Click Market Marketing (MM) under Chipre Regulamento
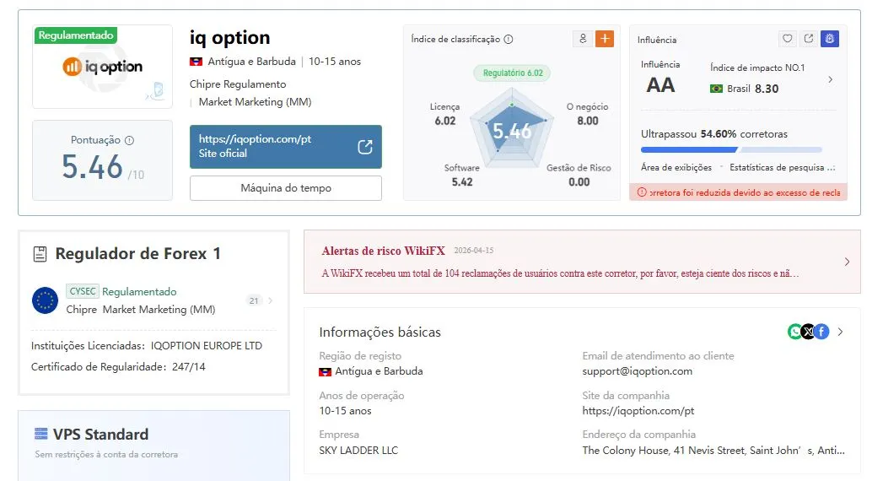This screenshot has height=481, width=883. (x=255, y=102)
